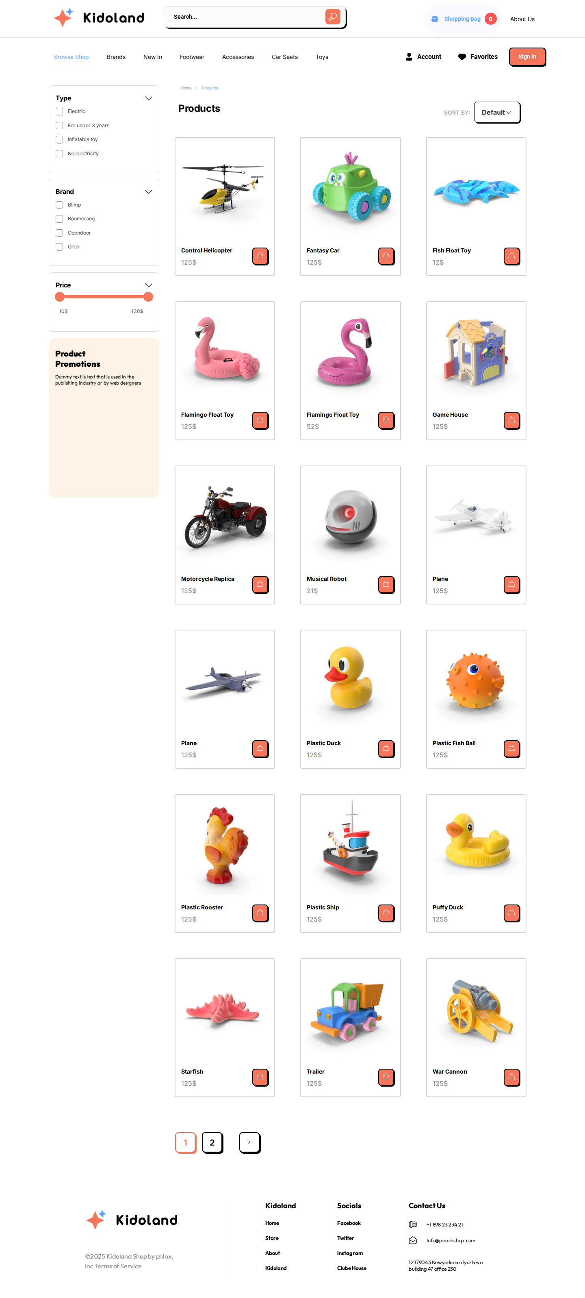Screen dimensions: 585x1298
Task: Open the Car Seats menu item
Action: click(x=284, y=57)
